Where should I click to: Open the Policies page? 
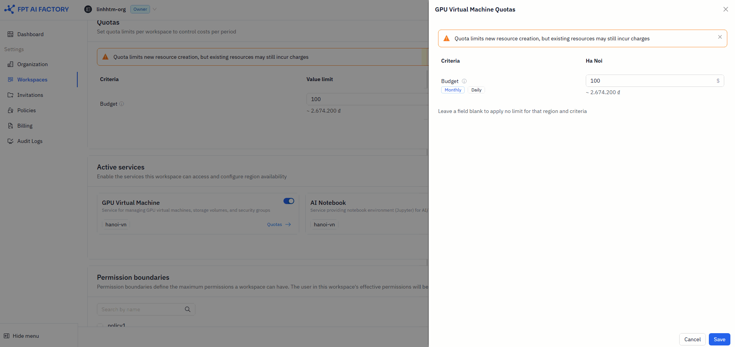(x=27, y=110)
